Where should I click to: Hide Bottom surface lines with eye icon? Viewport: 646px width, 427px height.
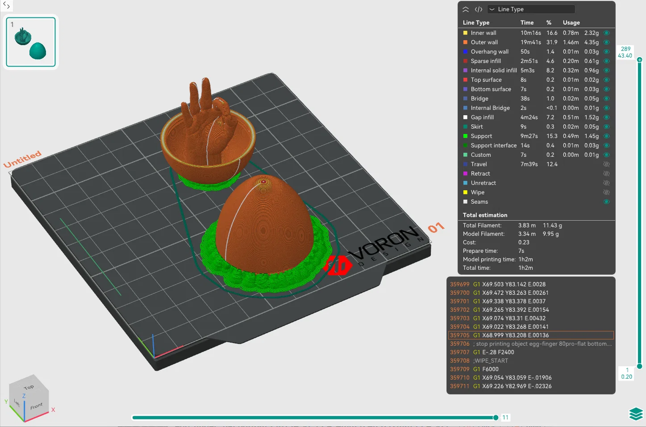[606, 89]
